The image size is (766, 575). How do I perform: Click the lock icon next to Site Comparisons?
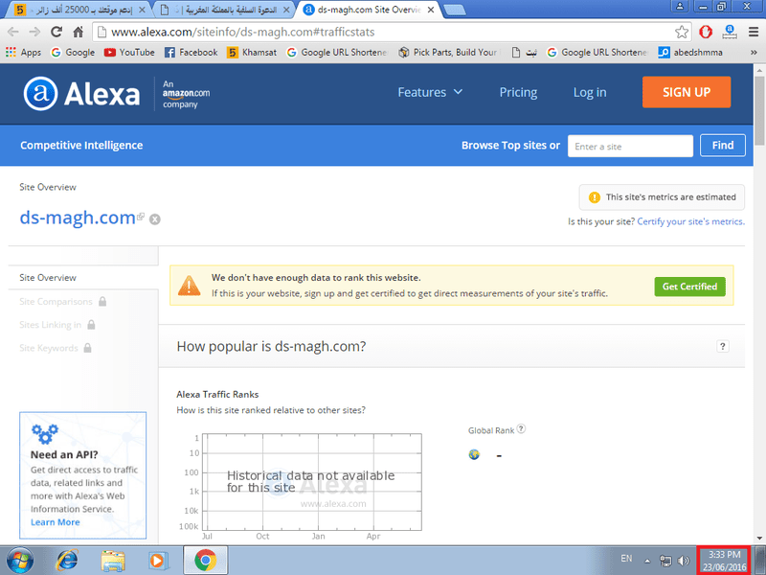(102, 301)
